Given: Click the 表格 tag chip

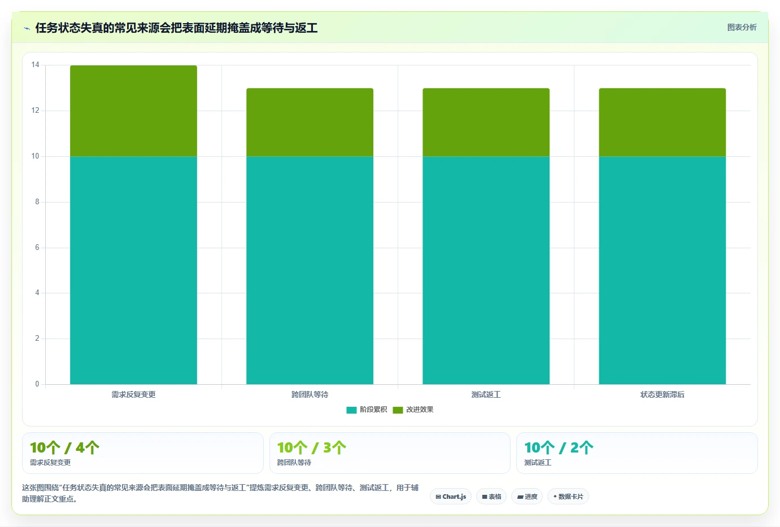Looking at the screenshot, I should click(491, 497).
